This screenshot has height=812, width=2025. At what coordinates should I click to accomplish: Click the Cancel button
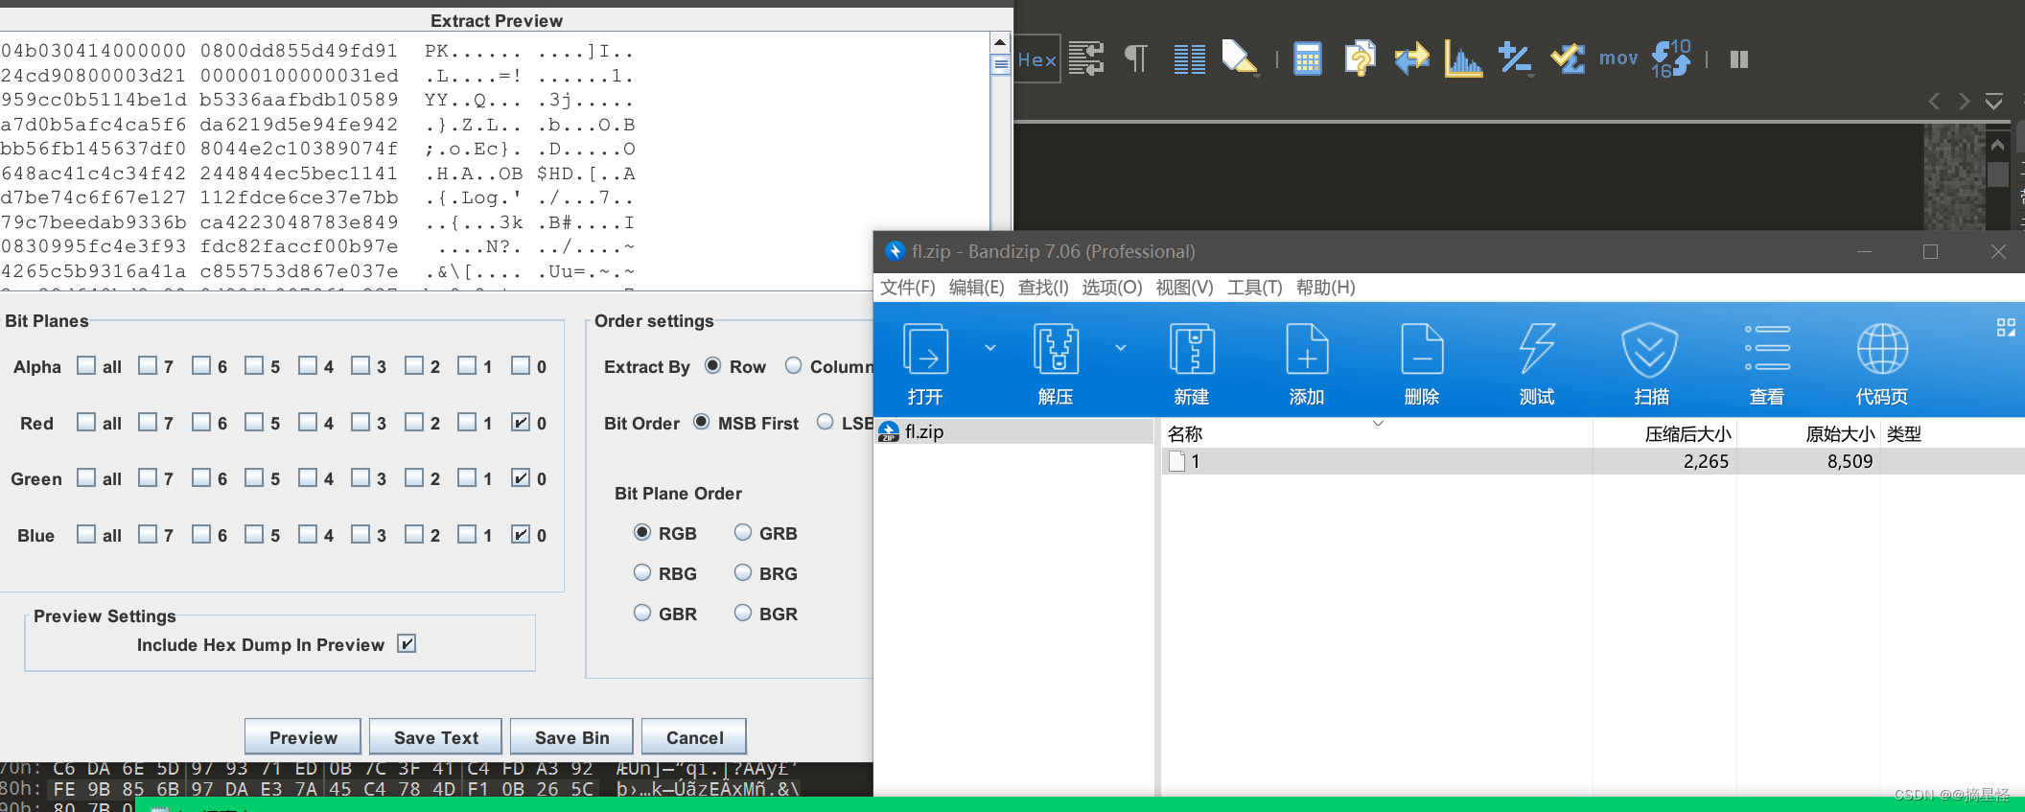click(x=694, y=737)
